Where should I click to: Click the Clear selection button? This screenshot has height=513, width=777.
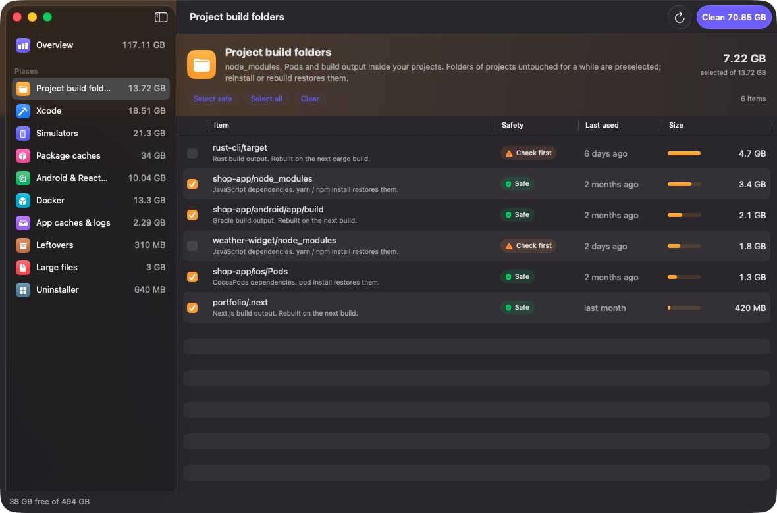tap(309, 99)
